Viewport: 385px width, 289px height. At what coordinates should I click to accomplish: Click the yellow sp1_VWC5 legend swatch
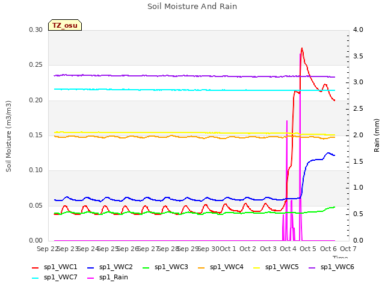[257, 268]
